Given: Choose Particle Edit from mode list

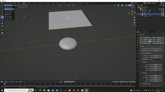Looking at the screenshot, I should [x=9, y=18].
